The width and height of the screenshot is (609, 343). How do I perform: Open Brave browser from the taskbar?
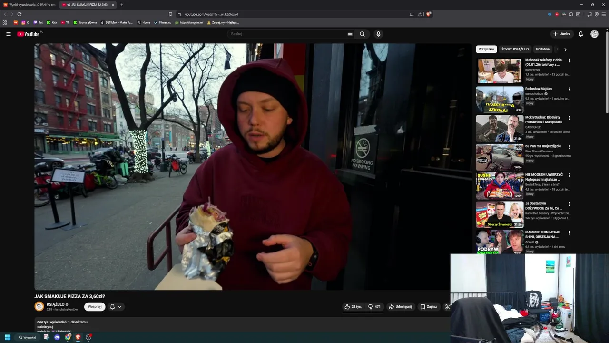click(78, 337)
